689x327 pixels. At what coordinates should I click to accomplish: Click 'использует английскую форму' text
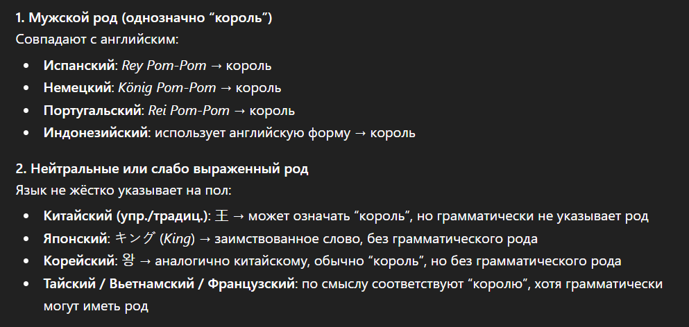[253, 132]
